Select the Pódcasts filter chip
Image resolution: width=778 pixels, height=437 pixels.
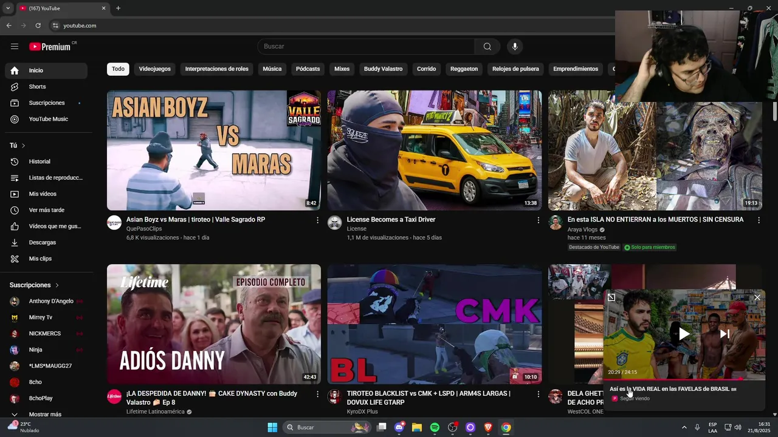[x=308, y=69]
